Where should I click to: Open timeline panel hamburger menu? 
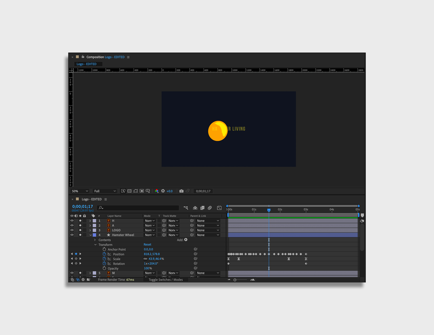[x=106, y=199]
